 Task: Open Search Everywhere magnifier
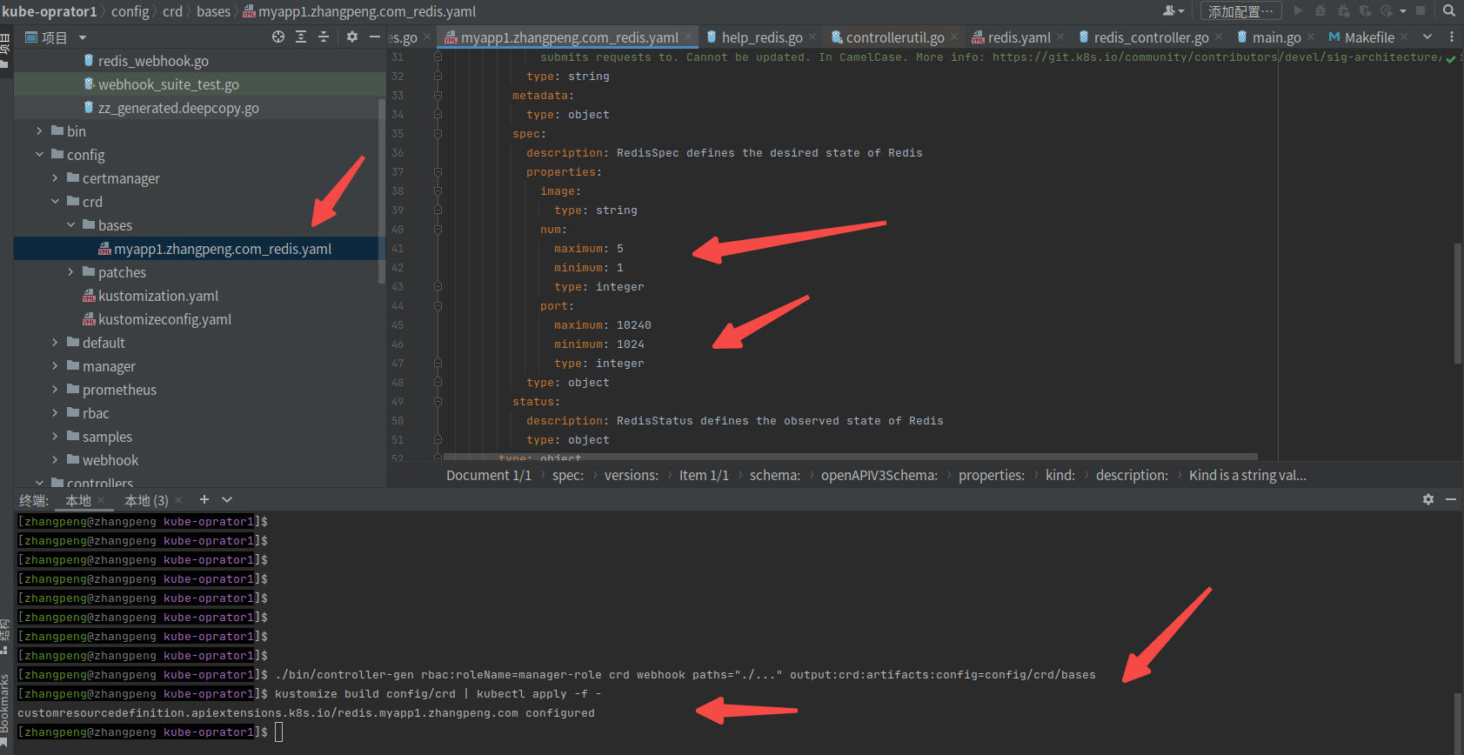pos(1448,11)
